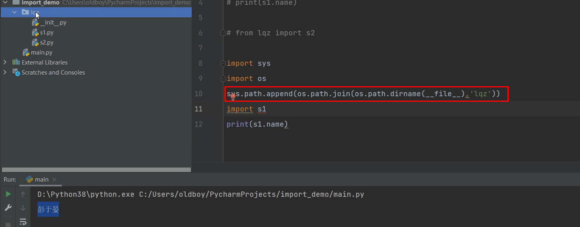Viewport: 580px width, 227px height.
Task: Open s1.py in project tree
Action: pyautogui.click(x=47, y=33)
